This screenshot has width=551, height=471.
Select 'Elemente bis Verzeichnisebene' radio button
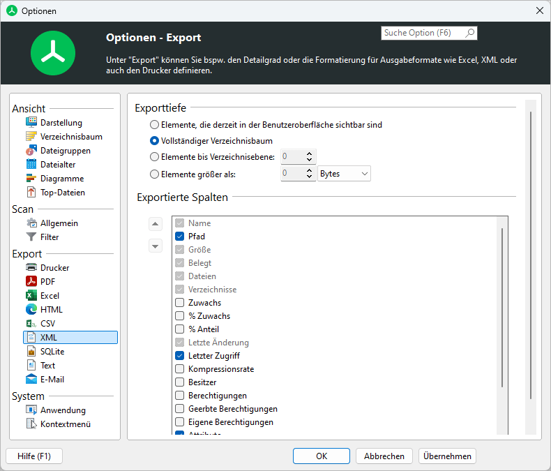tap(154, 157)
